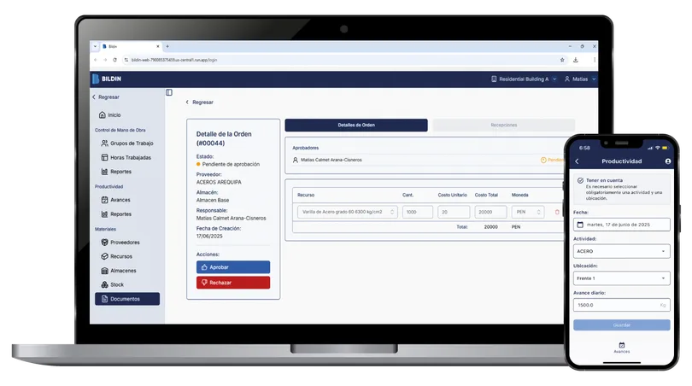
Task: Tap the Fecha date field on phone
Action: [621, 225]
